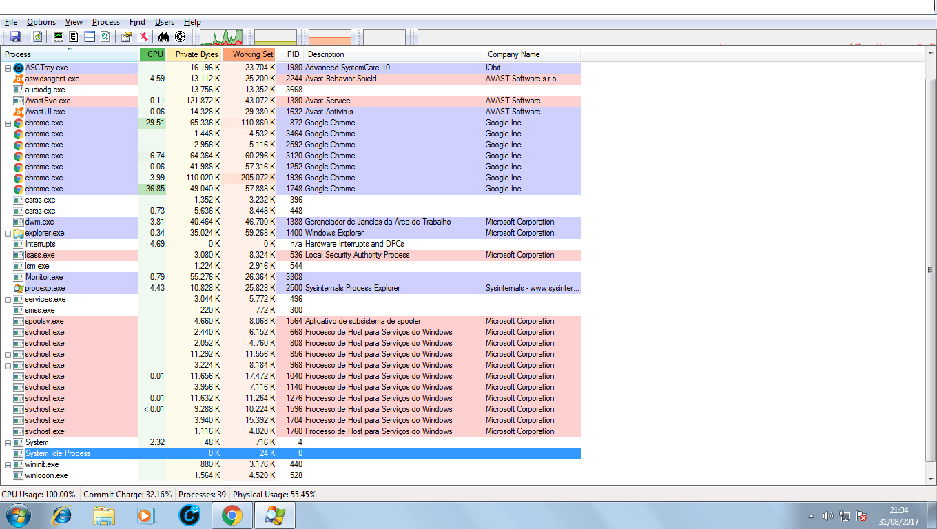Sort by the PID column header
The image size is (937, 529).
(x=290, y=54)
